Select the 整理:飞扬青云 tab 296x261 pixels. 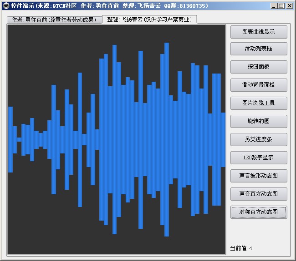(149, 19)
